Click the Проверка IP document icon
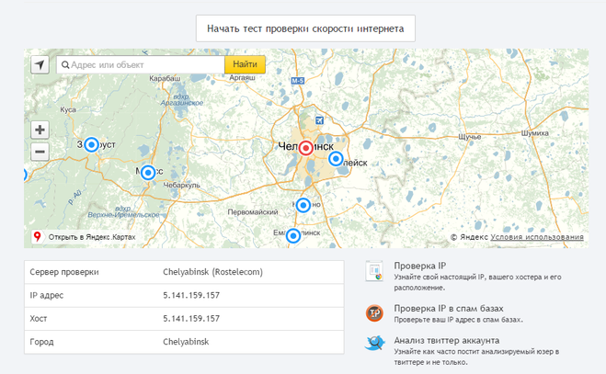606x374 pixels. 374,271
